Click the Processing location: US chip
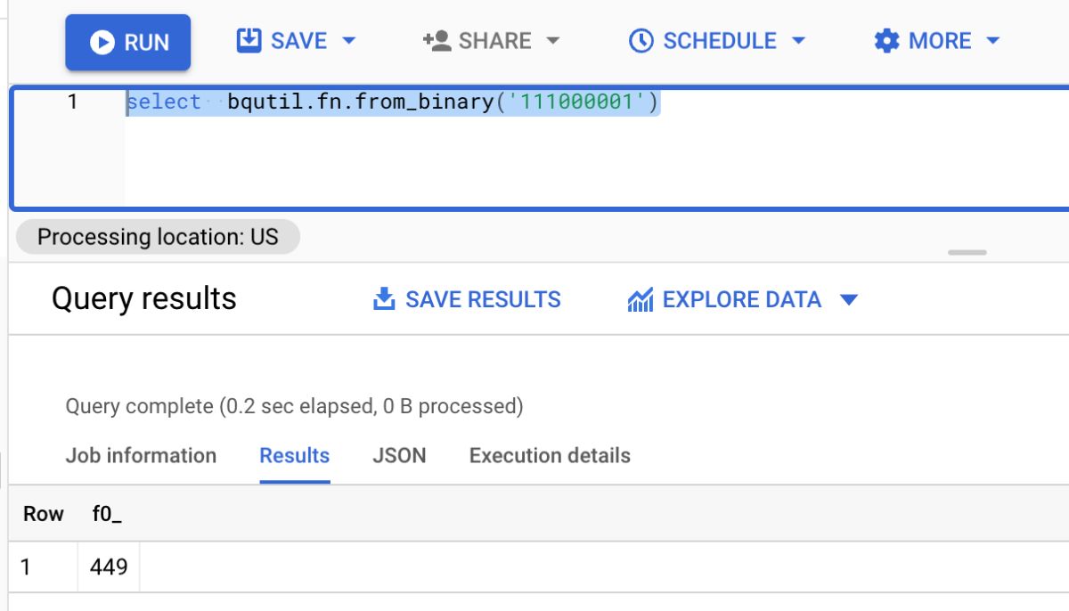The height and width of the screenshot is (611, 1069). click(158, 237)
